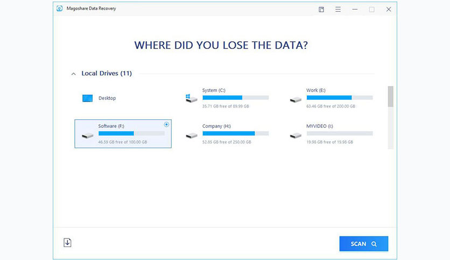This screenshot has height=260, width=450.
Task: Select the "Desktop" label
Action: 107,98
